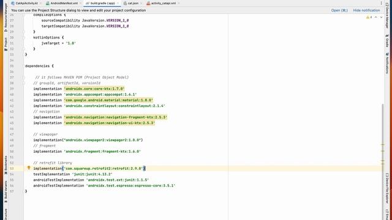Screen dimensions: 392x220
Task: Click line number 53 in the gutter
Action: click(12, 169)
